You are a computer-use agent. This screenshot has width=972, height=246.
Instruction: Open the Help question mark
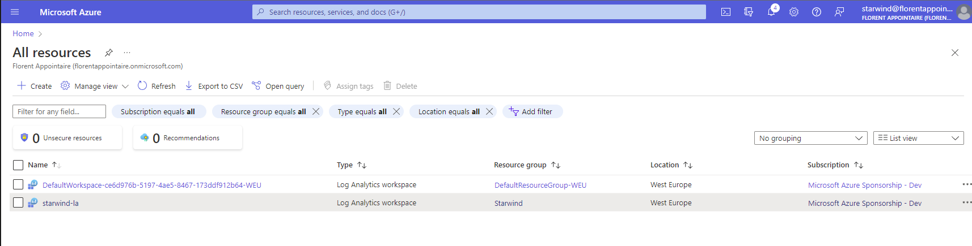[817, 12]
